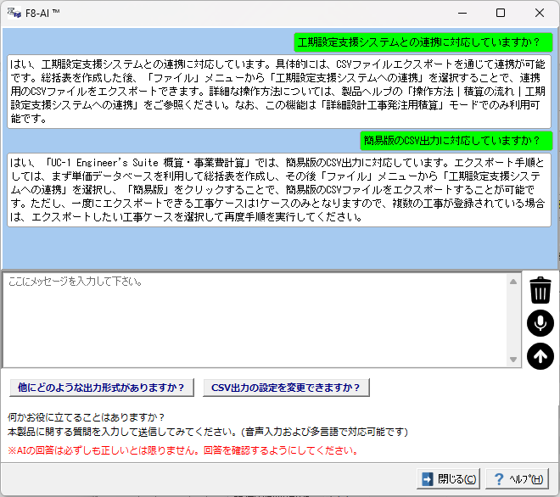Close the F8-AI window with X
The width and height of the screenshot is (560, 497).
540,14
